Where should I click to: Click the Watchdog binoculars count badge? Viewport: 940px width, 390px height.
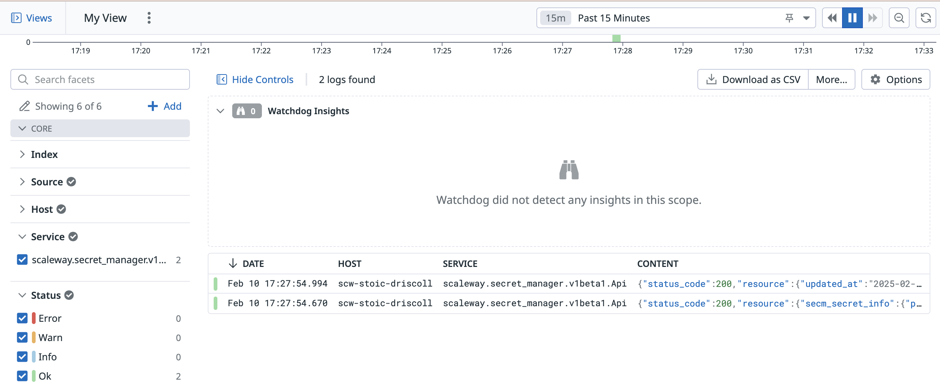[247, 111]
